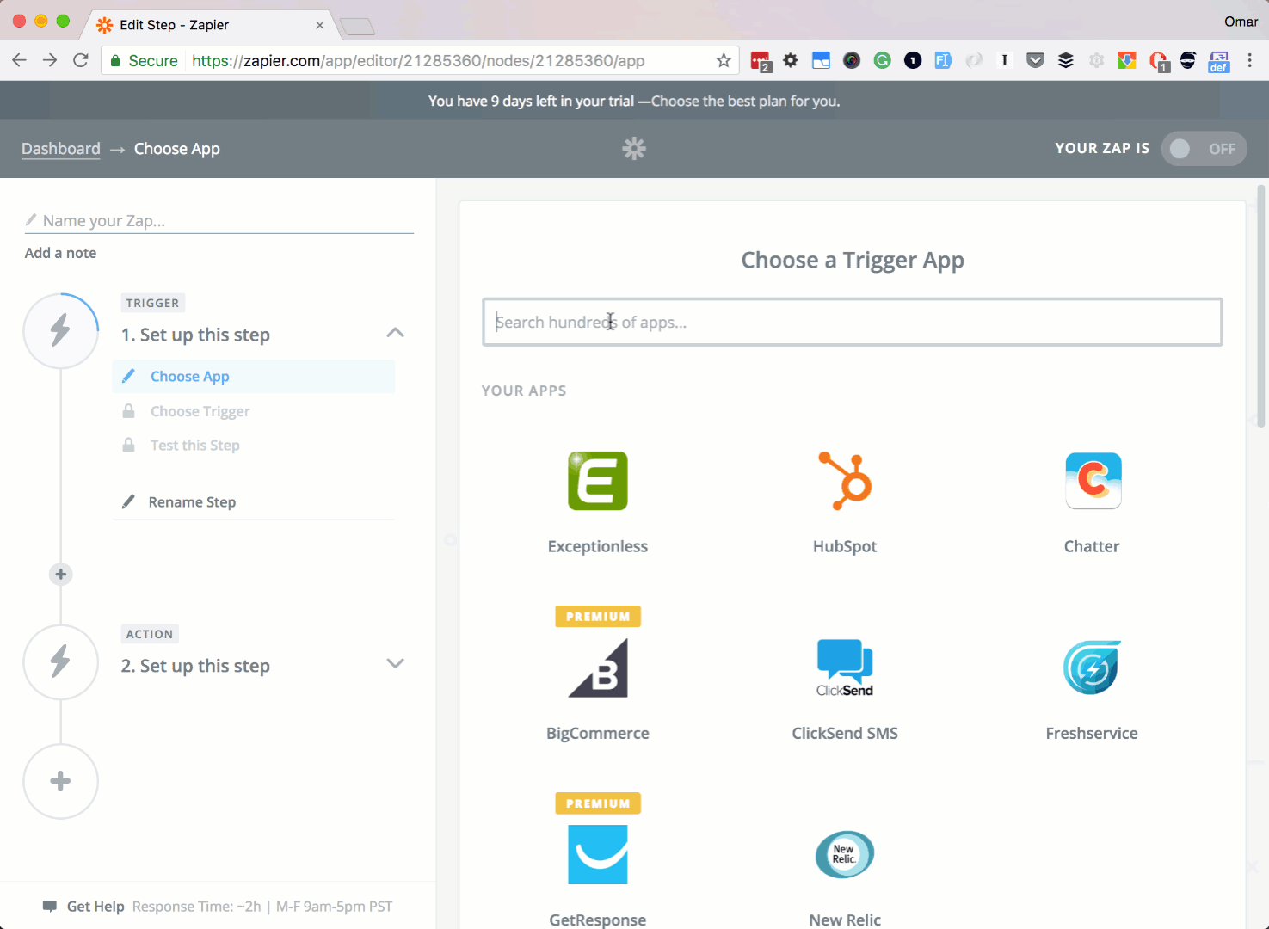The width and height of the screenshot is (1269, 929).
Task: Click 2. Set up this step heading
Action: (195, 666)
